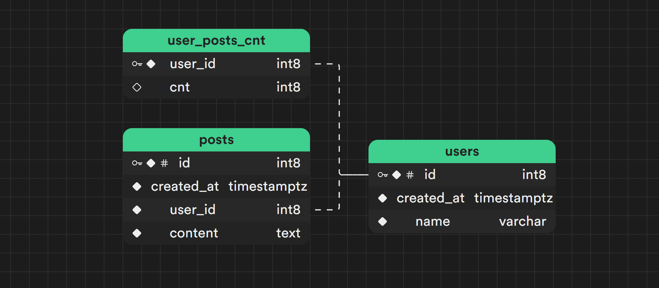Select id column name in users table
Image resolution: width=659 pixels, height=288 pixels.
pos(430,175)
